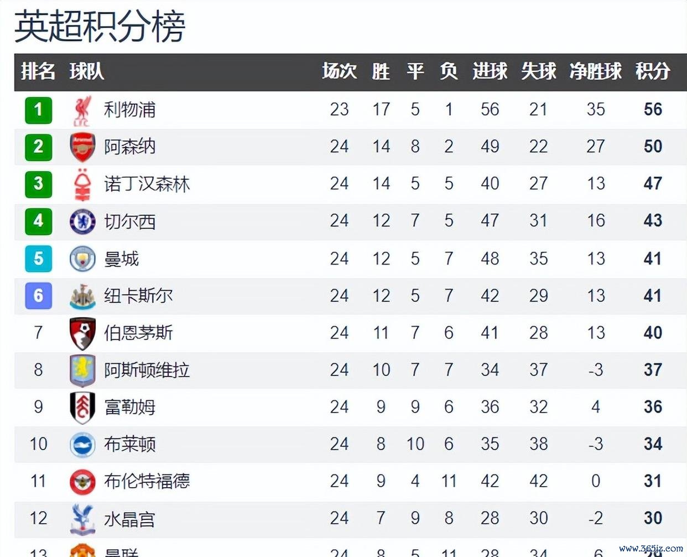Screen dimensions: 687x557
Task: Click the Newcastle club crest icon
Action: pyautogui.click(x=82, y=296)
